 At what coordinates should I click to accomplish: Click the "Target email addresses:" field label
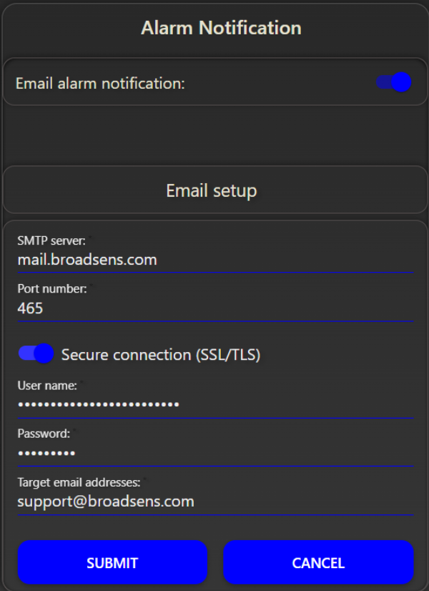(x=79, y=482)
